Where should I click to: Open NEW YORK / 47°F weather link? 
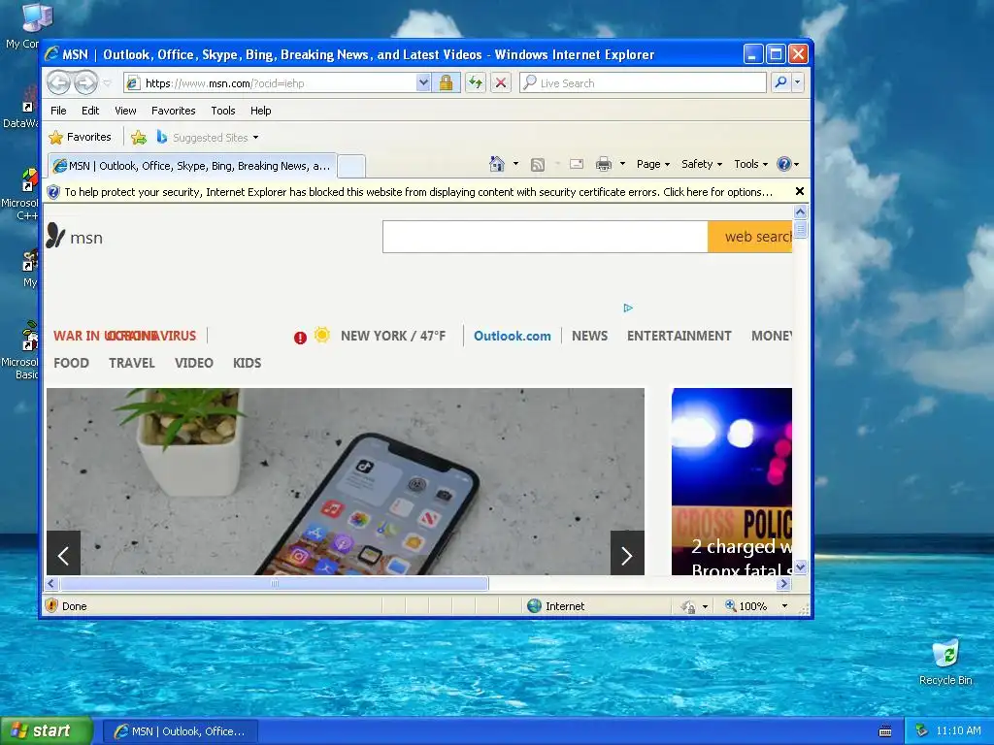pos(393,336)
